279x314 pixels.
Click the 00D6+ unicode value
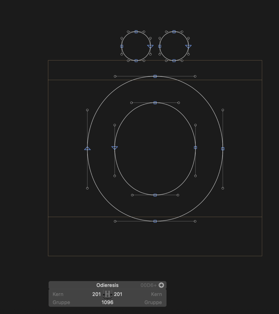pos(148,285)
